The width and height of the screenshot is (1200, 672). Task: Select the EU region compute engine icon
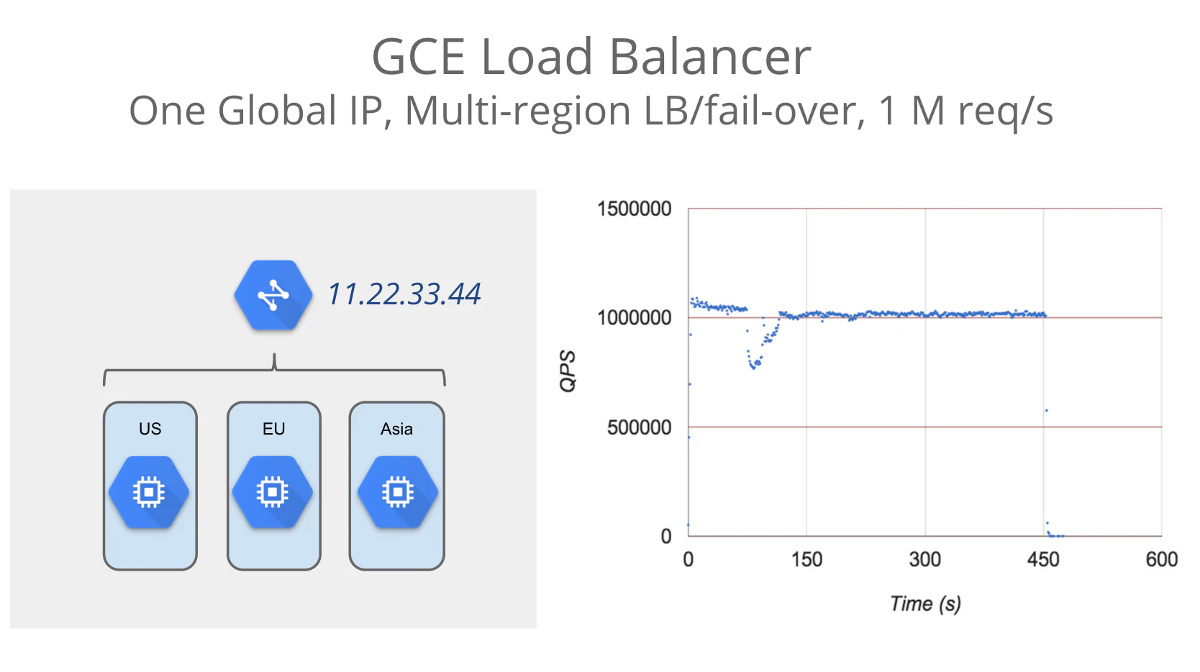coord(273,492)
